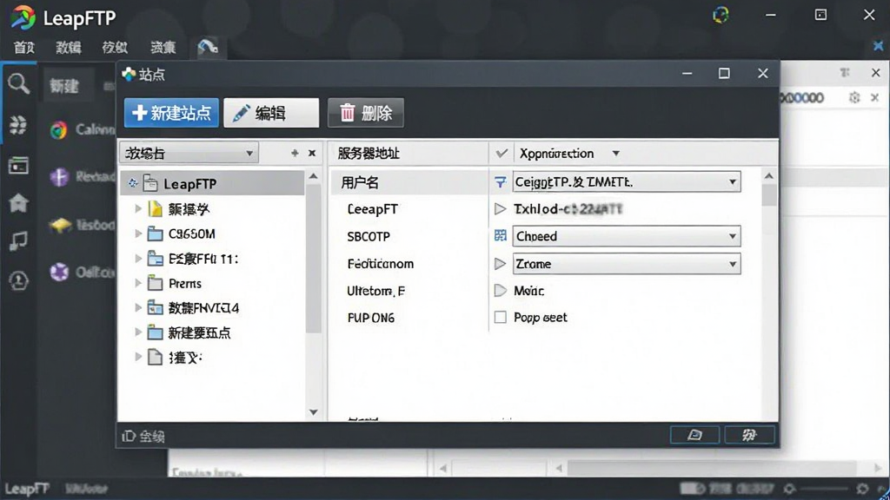Viewport: 890px width, 500px height.
Task: Click the rightmost bottom button in dialog
Action: tap(749, 435)
